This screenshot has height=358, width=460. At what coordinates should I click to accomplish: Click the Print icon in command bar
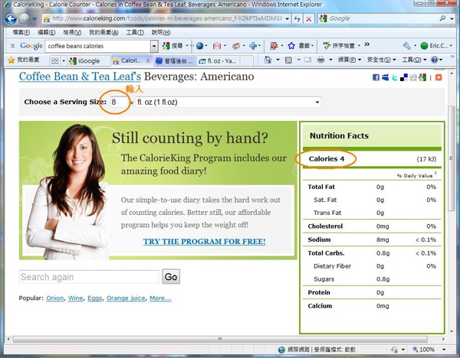[x=321, y=60]
